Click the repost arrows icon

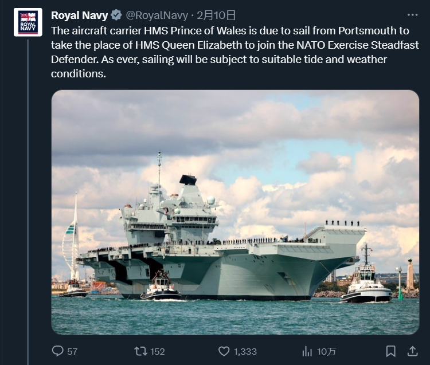click(x=140, y=351)
